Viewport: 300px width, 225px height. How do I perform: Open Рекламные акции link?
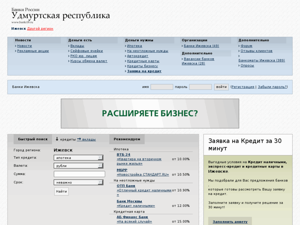(x=33, y=51)
